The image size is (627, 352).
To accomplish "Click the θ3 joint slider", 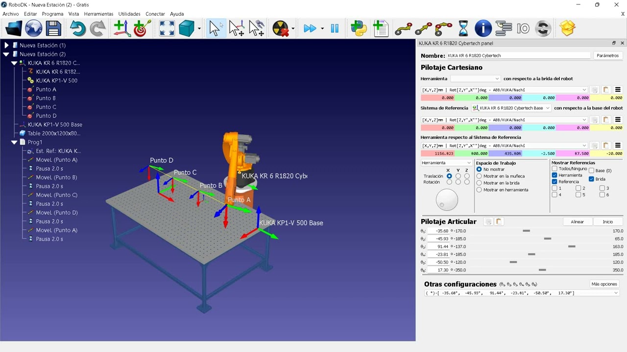I will coord(572,246).
